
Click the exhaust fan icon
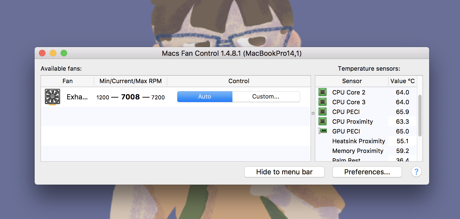tap(52, 97)
